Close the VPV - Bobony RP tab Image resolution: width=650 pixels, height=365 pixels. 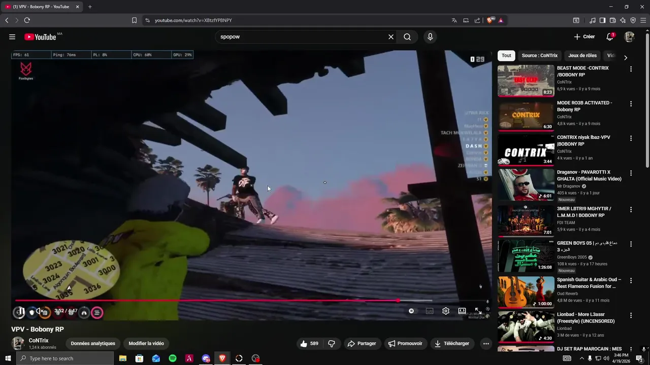[x=77, y=7]
